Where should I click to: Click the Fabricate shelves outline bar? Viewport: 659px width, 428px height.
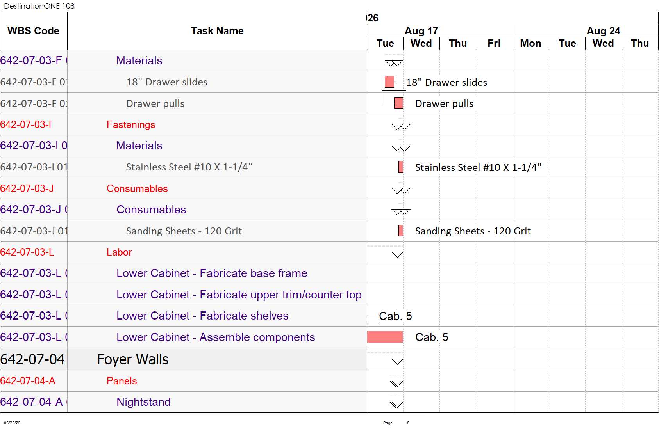[x=373, y=320]
